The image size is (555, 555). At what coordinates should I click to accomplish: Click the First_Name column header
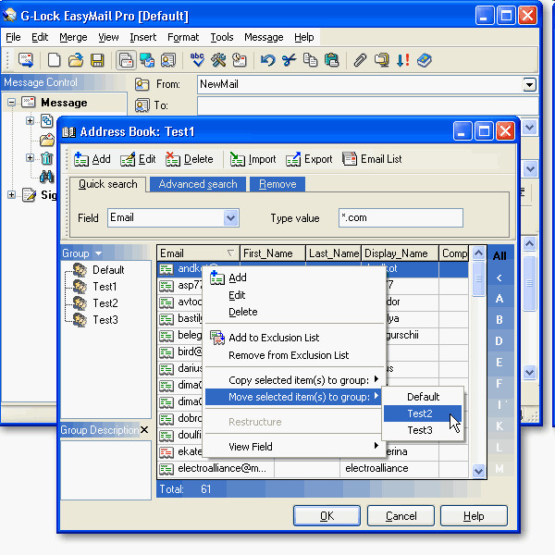273,253
